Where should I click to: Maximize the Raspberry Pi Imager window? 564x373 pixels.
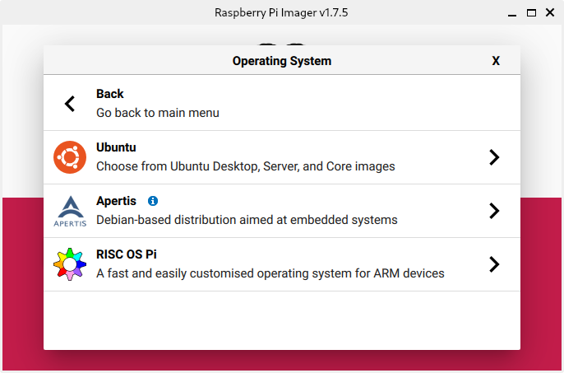(x=531, y=13)
